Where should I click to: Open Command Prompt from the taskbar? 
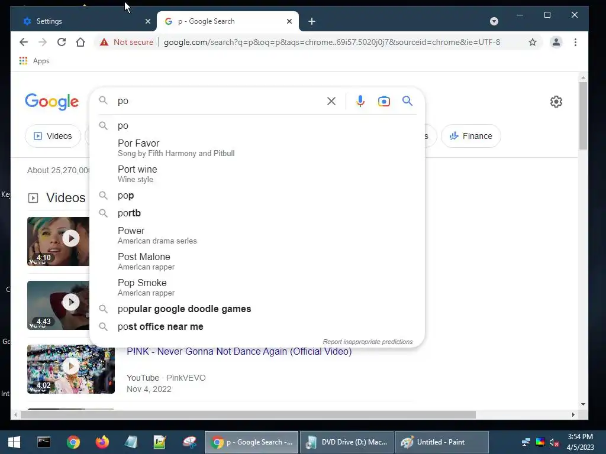[x=44, y=442]
